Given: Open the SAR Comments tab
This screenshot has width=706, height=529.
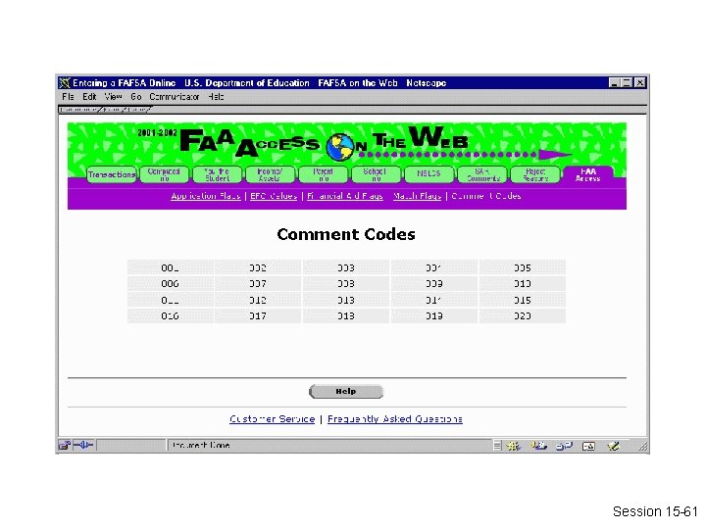Looking at the screenshot, I should pos(482,174).
